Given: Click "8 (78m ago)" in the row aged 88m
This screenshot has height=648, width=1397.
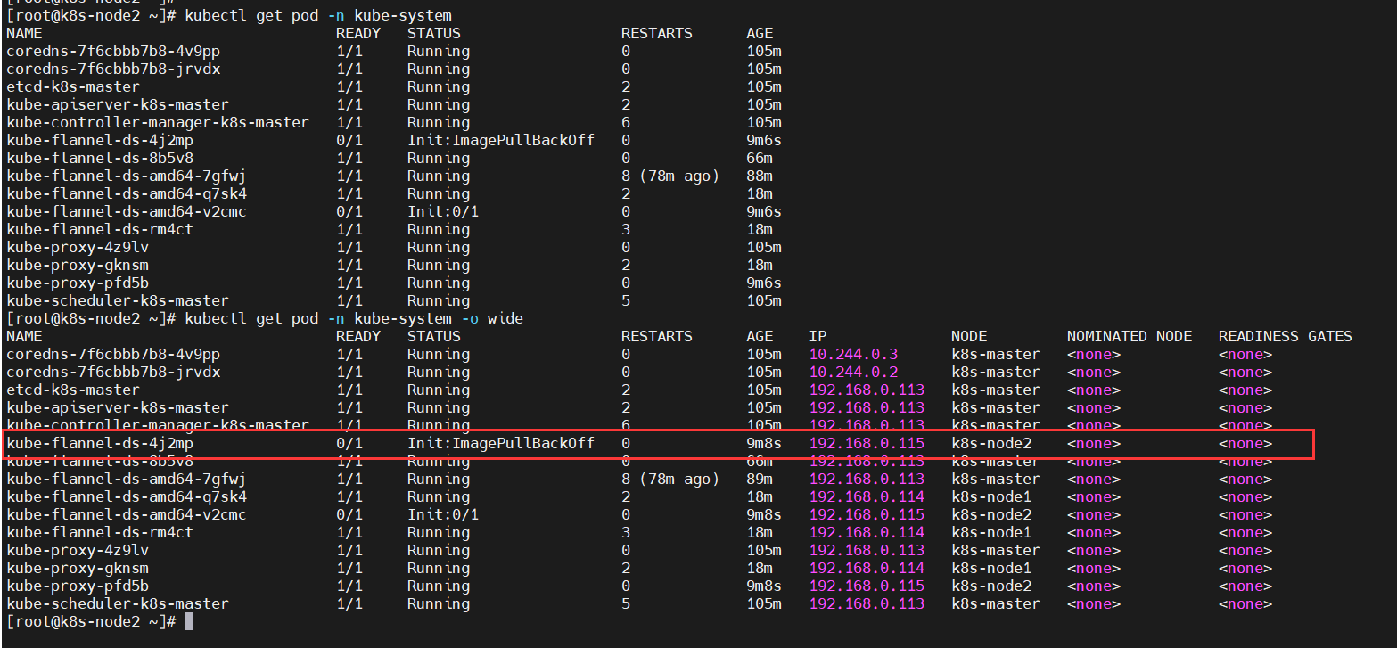Looking at the screenshot, I should 670,176.
